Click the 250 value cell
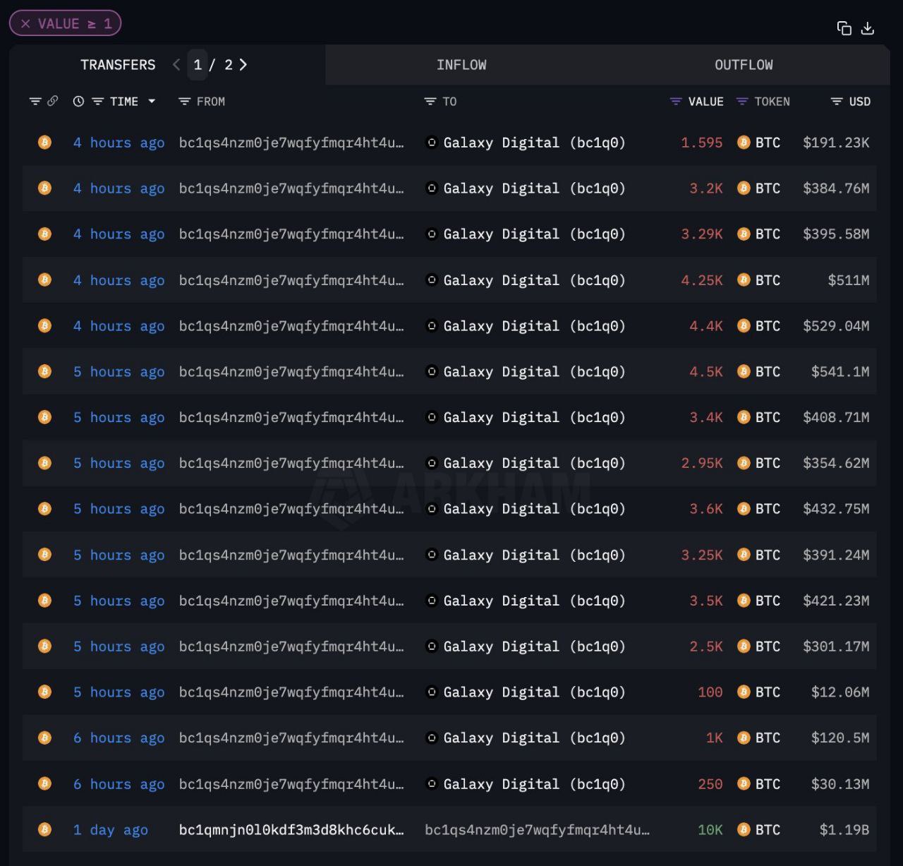 pyautogui.click(x=710, y=784)
